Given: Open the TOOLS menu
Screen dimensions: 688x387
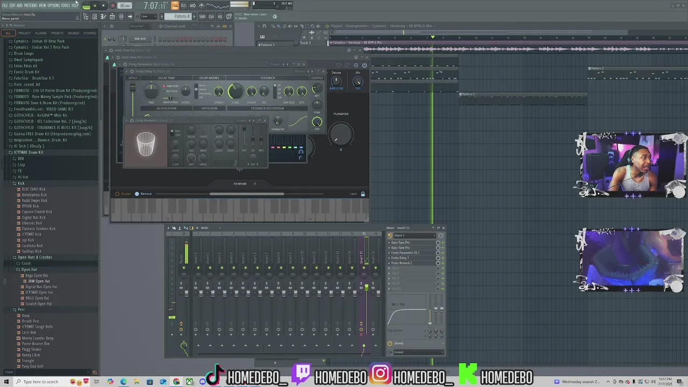Looking at the screenshot, I should pyautogui.click(x=66, y=5).
